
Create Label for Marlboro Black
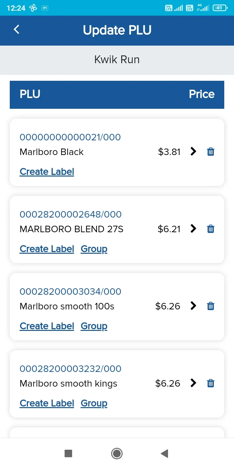pyautogui.click(x=47, y=172)
